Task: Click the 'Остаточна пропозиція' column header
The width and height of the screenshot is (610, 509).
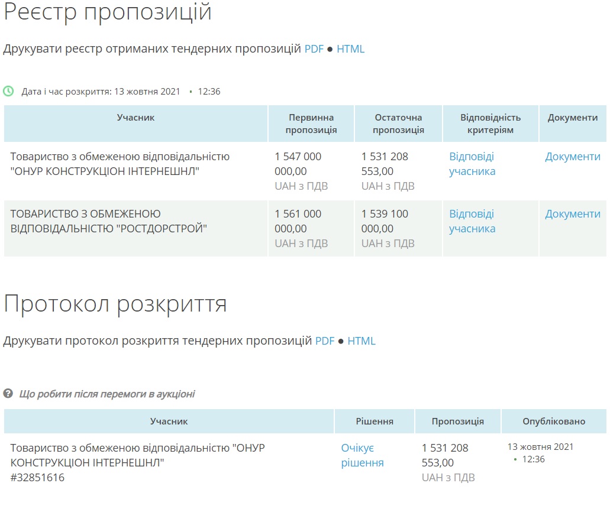Action: [x=398, y=124]
